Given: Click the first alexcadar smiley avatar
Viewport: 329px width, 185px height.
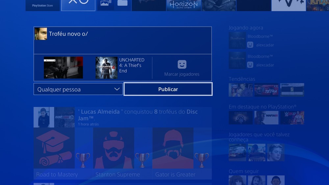Looking at the screenshot, I should click(250, 45).
